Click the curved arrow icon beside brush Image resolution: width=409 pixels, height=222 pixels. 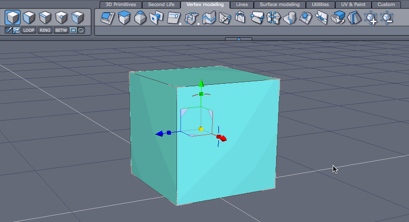pos(17,30)
